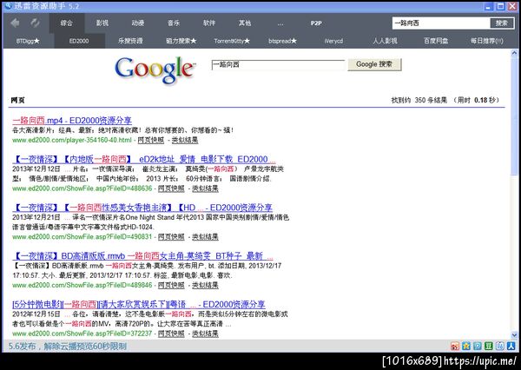521x370 pixels.
Task: Open the iVerycd source tab
Action: click(333, 41)
